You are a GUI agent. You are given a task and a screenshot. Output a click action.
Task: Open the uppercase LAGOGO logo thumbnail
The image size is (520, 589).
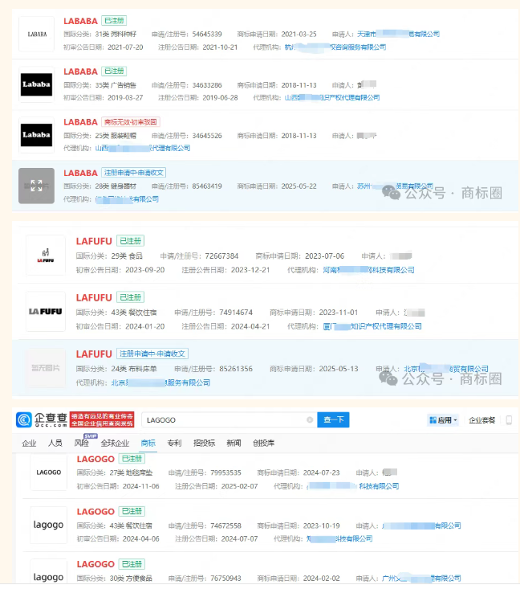(49, 472)
